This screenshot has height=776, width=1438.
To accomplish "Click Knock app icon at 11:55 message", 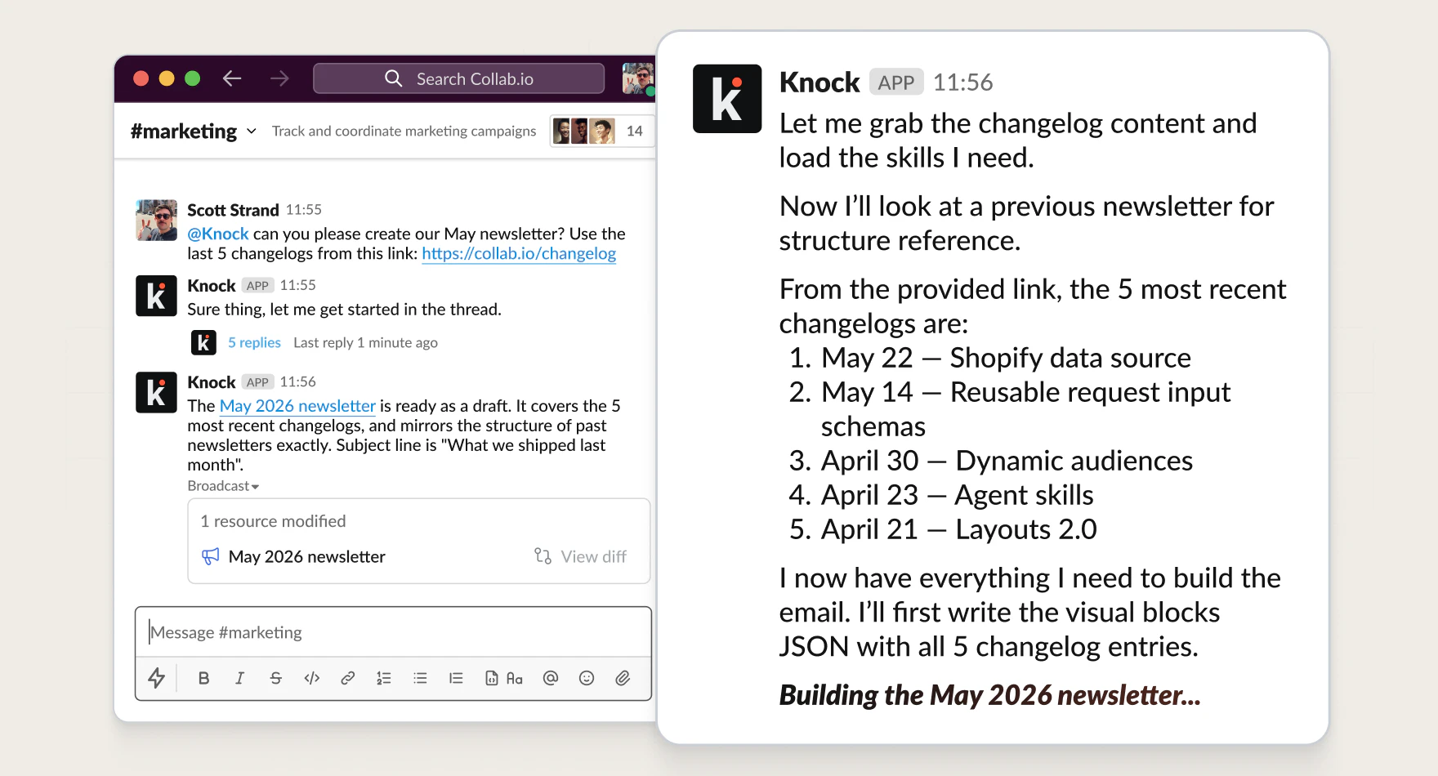I will tap(156, 296).
